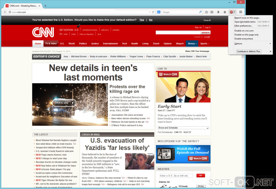The width and height of the screenshot is (276, 189).
Task: Open a new tab with the plus icon
Action: (45, 6)
